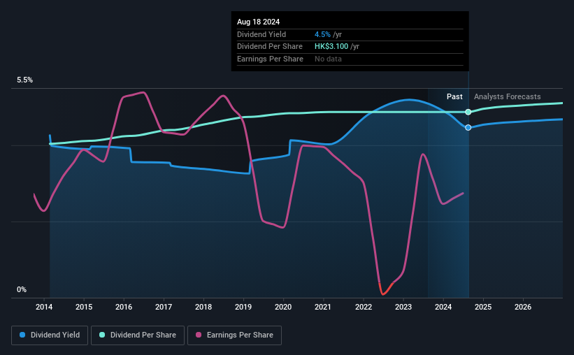
Task: Click the tooltip Dividend Per Share row label
Action: pyautogui.click(x=270, y=47)
